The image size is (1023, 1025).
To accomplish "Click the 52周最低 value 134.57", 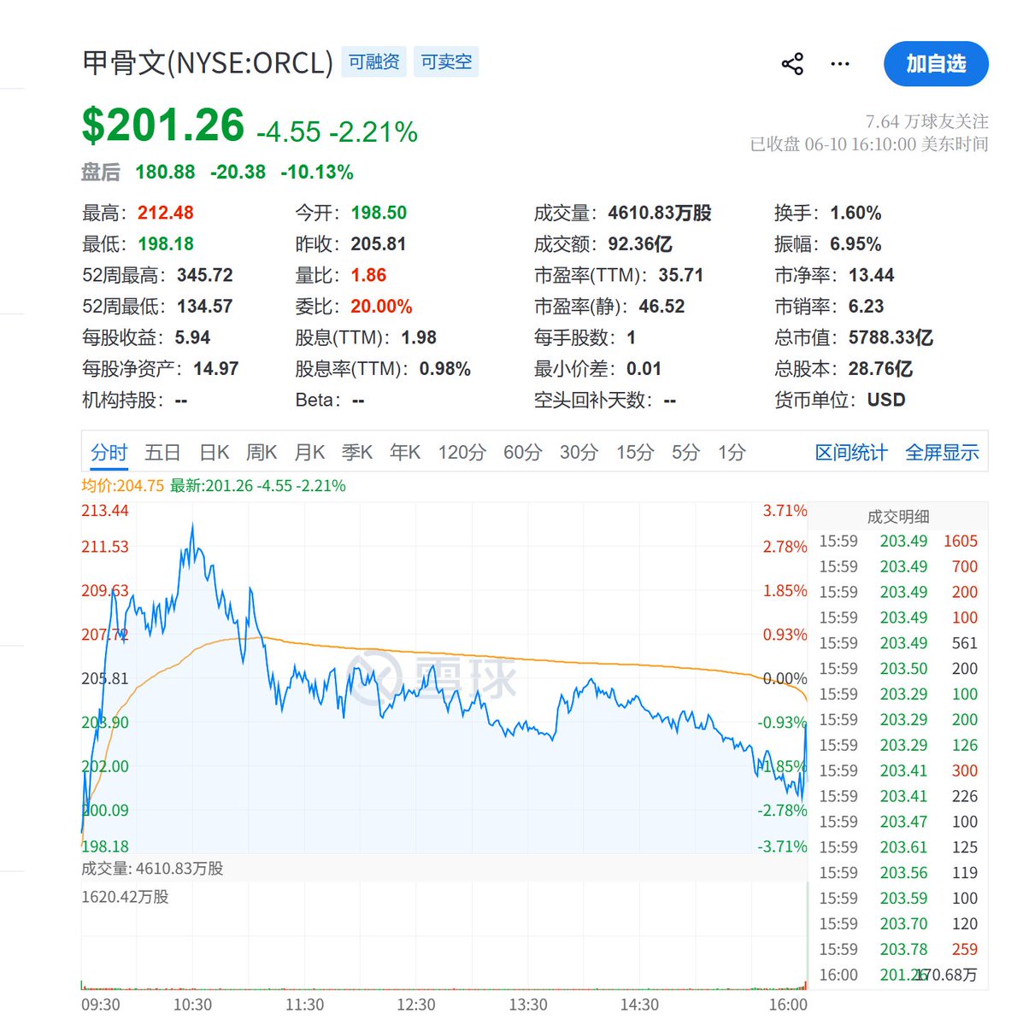I will pyautogui.click(x=205, y=306).
